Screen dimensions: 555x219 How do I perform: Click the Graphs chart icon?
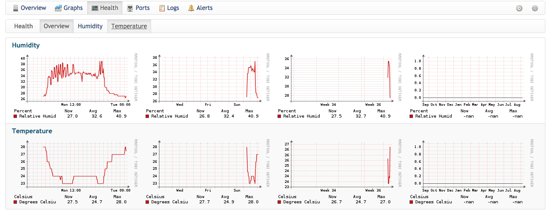[x=58, y=8]
